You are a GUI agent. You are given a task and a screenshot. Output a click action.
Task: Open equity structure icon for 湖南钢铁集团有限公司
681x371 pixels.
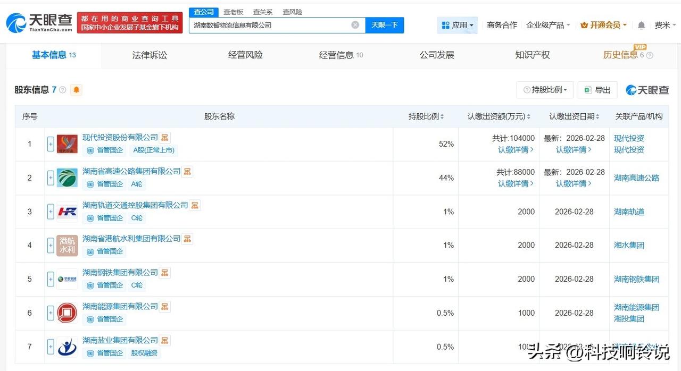[x=165, y=273]
